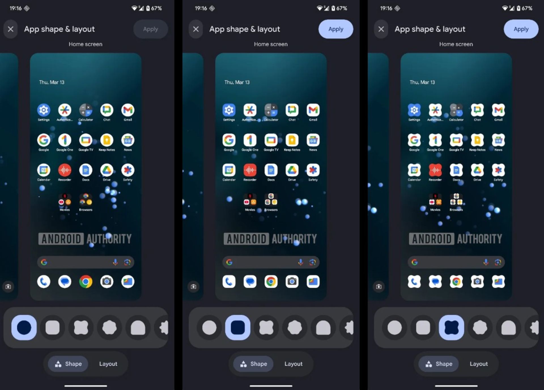This screenshot has width=544, height=390.
Task: Close the App shape & layout panel
Action: click(x=10, y=29)
